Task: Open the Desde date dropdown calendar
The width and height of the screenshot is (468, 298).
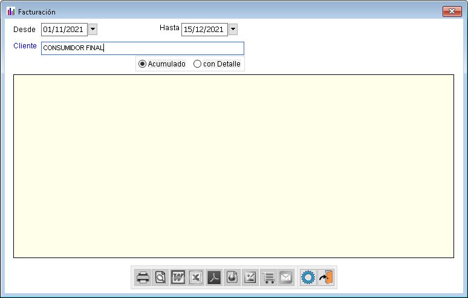Action: pos(93,29)
